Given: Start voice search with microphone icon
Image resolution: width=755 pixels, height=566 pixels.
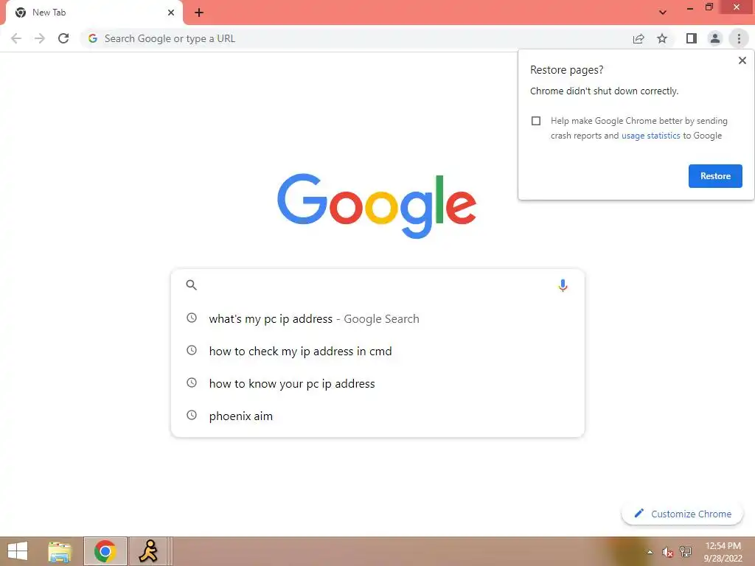Looking at the screenshot, I should click(563, 285).
